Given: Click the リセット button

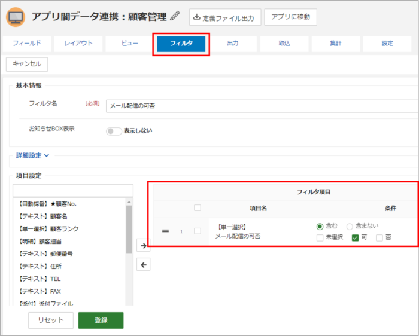Looking at the screenshot, I should click(51, 320).
